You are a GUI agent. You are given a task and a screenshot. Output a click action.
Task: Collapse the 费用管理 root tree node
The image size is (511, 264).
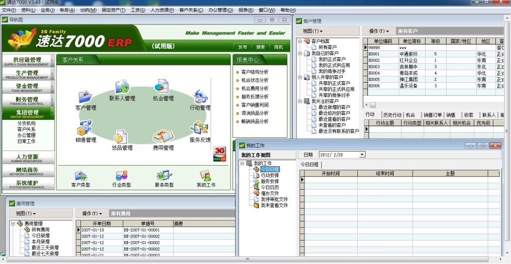13,224
